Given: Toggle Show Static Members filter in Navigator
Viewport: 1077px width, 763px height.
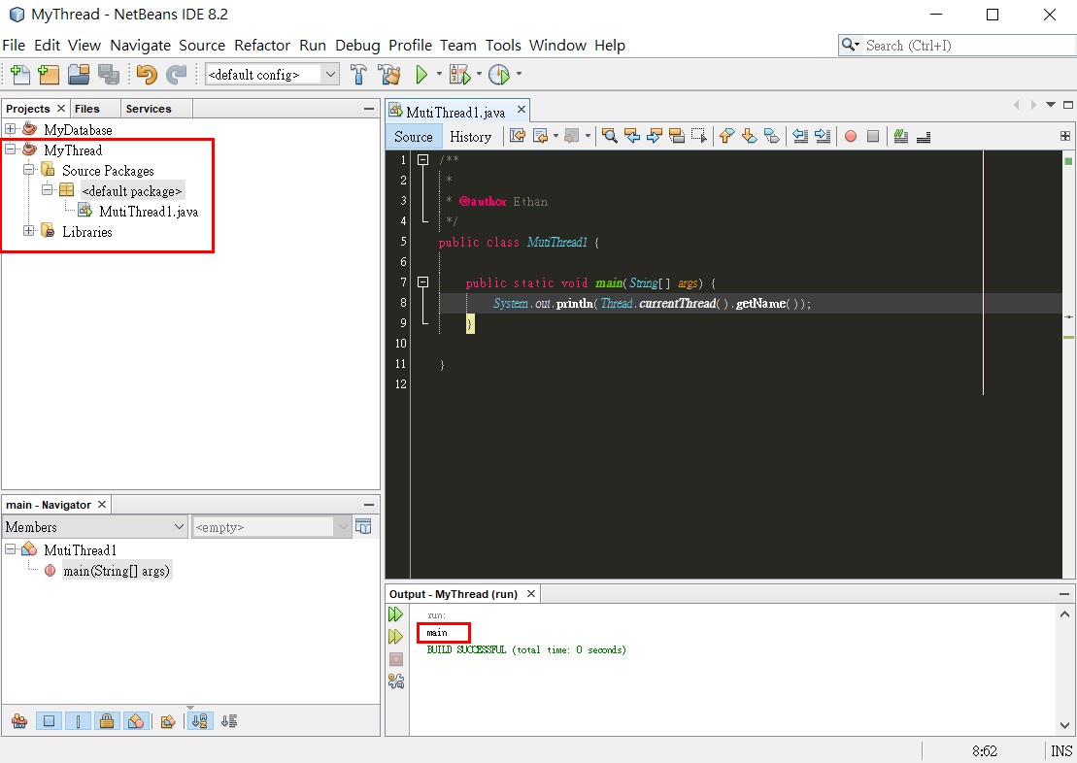Looking at the screenshot, I should [x=78, y=721].
